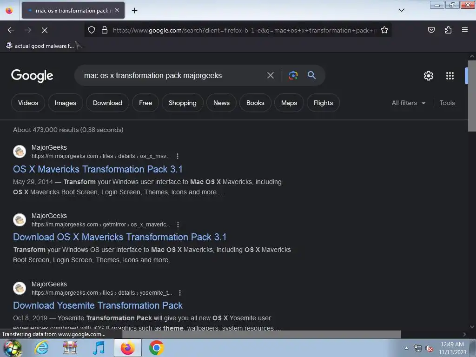The image size is (476, 357).
Task: Clear the Google search box text
Action: tap(270, 75)
